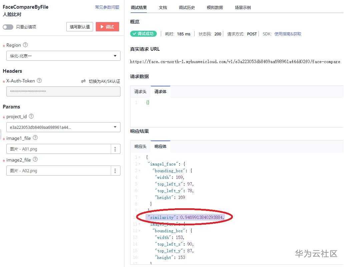Screen dimensions: 344x267
Task: Click the 调试 button
Action: (x=107, y=27)
